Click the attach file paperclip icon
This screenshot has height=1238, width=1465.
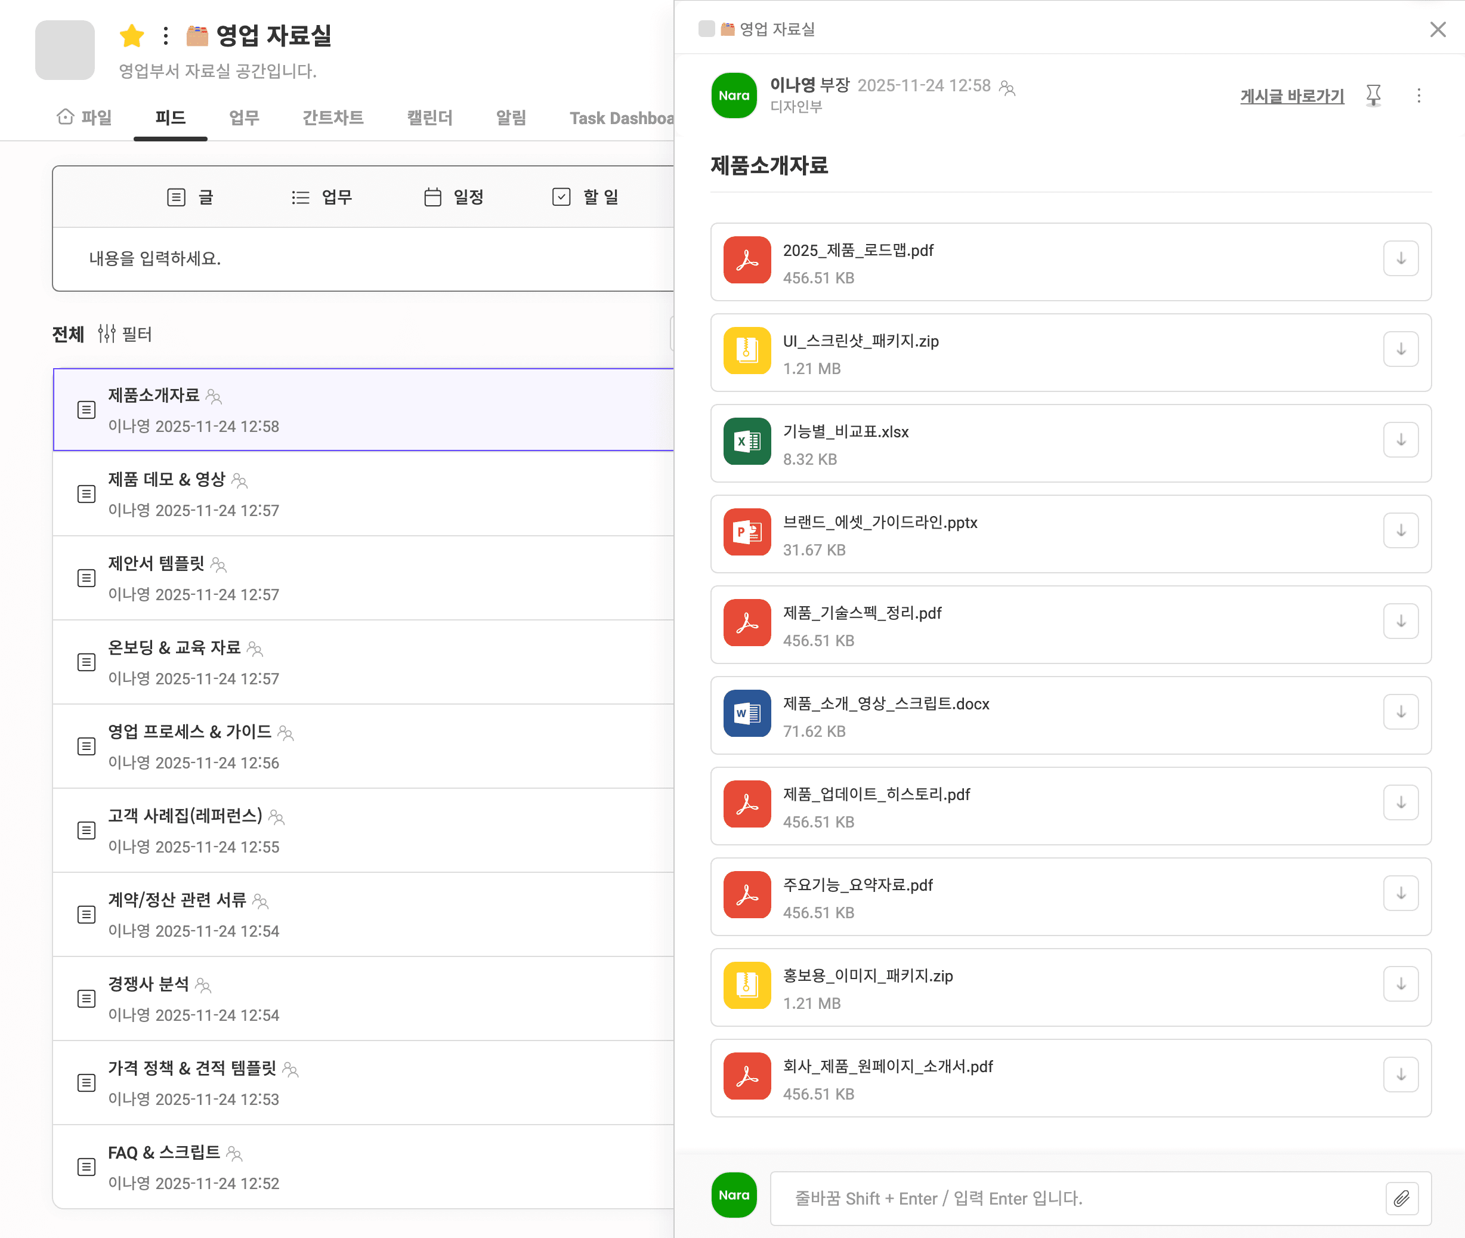1401,1198
